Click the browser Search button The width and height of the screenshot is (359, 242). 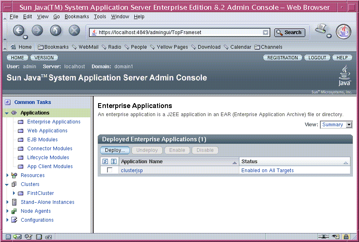(x=290, y=32)
